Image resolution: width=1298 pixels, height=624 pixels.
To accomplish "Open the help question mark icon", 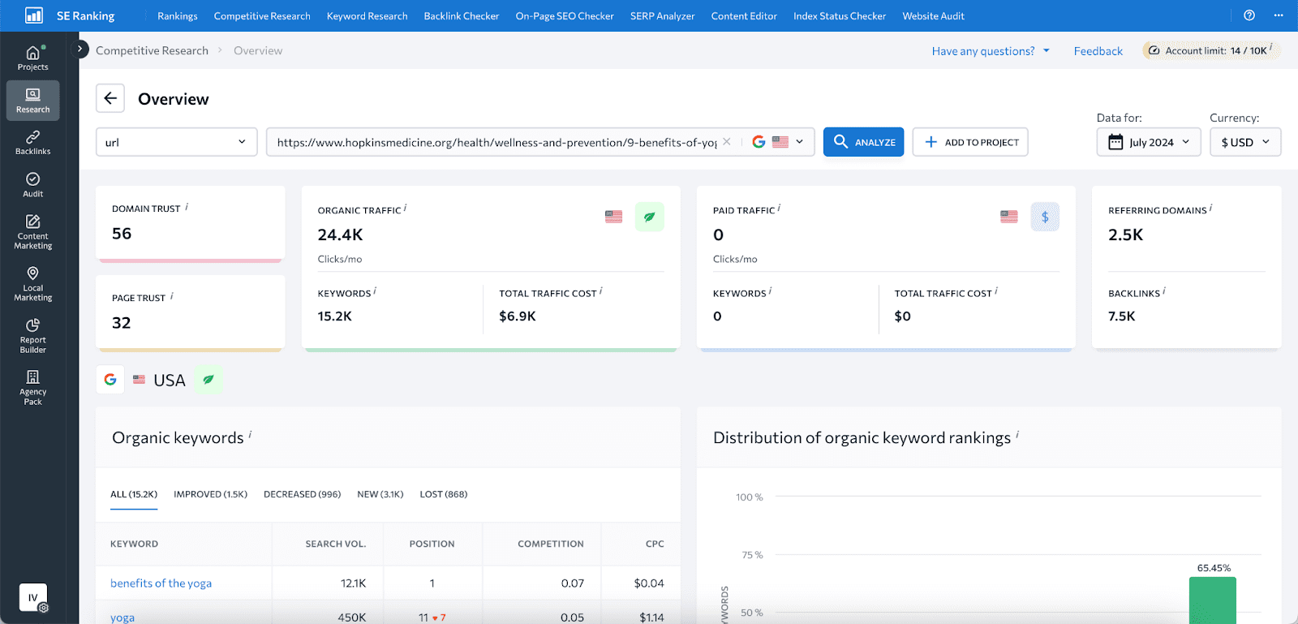I will coord(1249,15).
